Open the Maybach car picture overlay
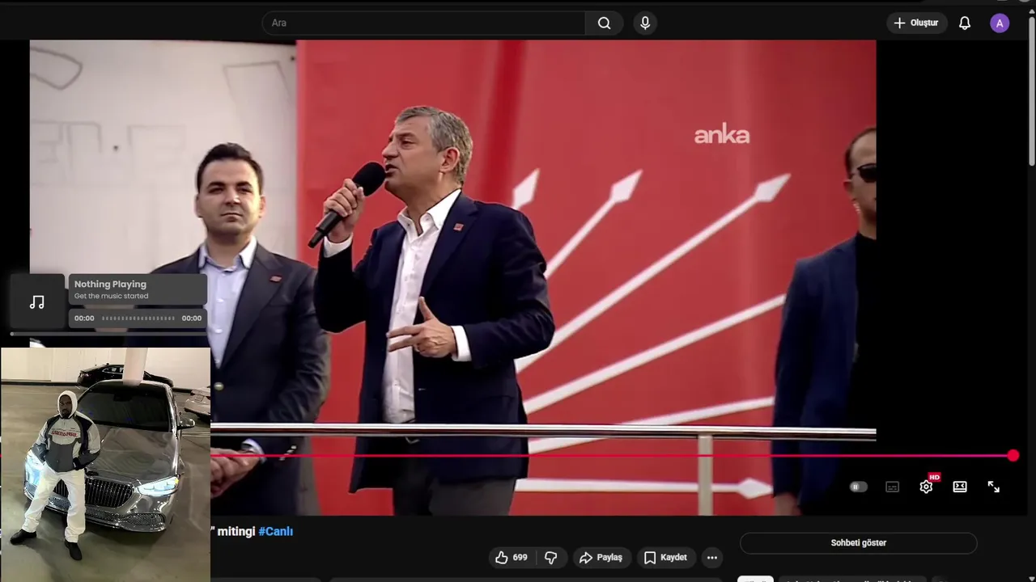Screen dimensions: 1036x582 pos(105,464)
